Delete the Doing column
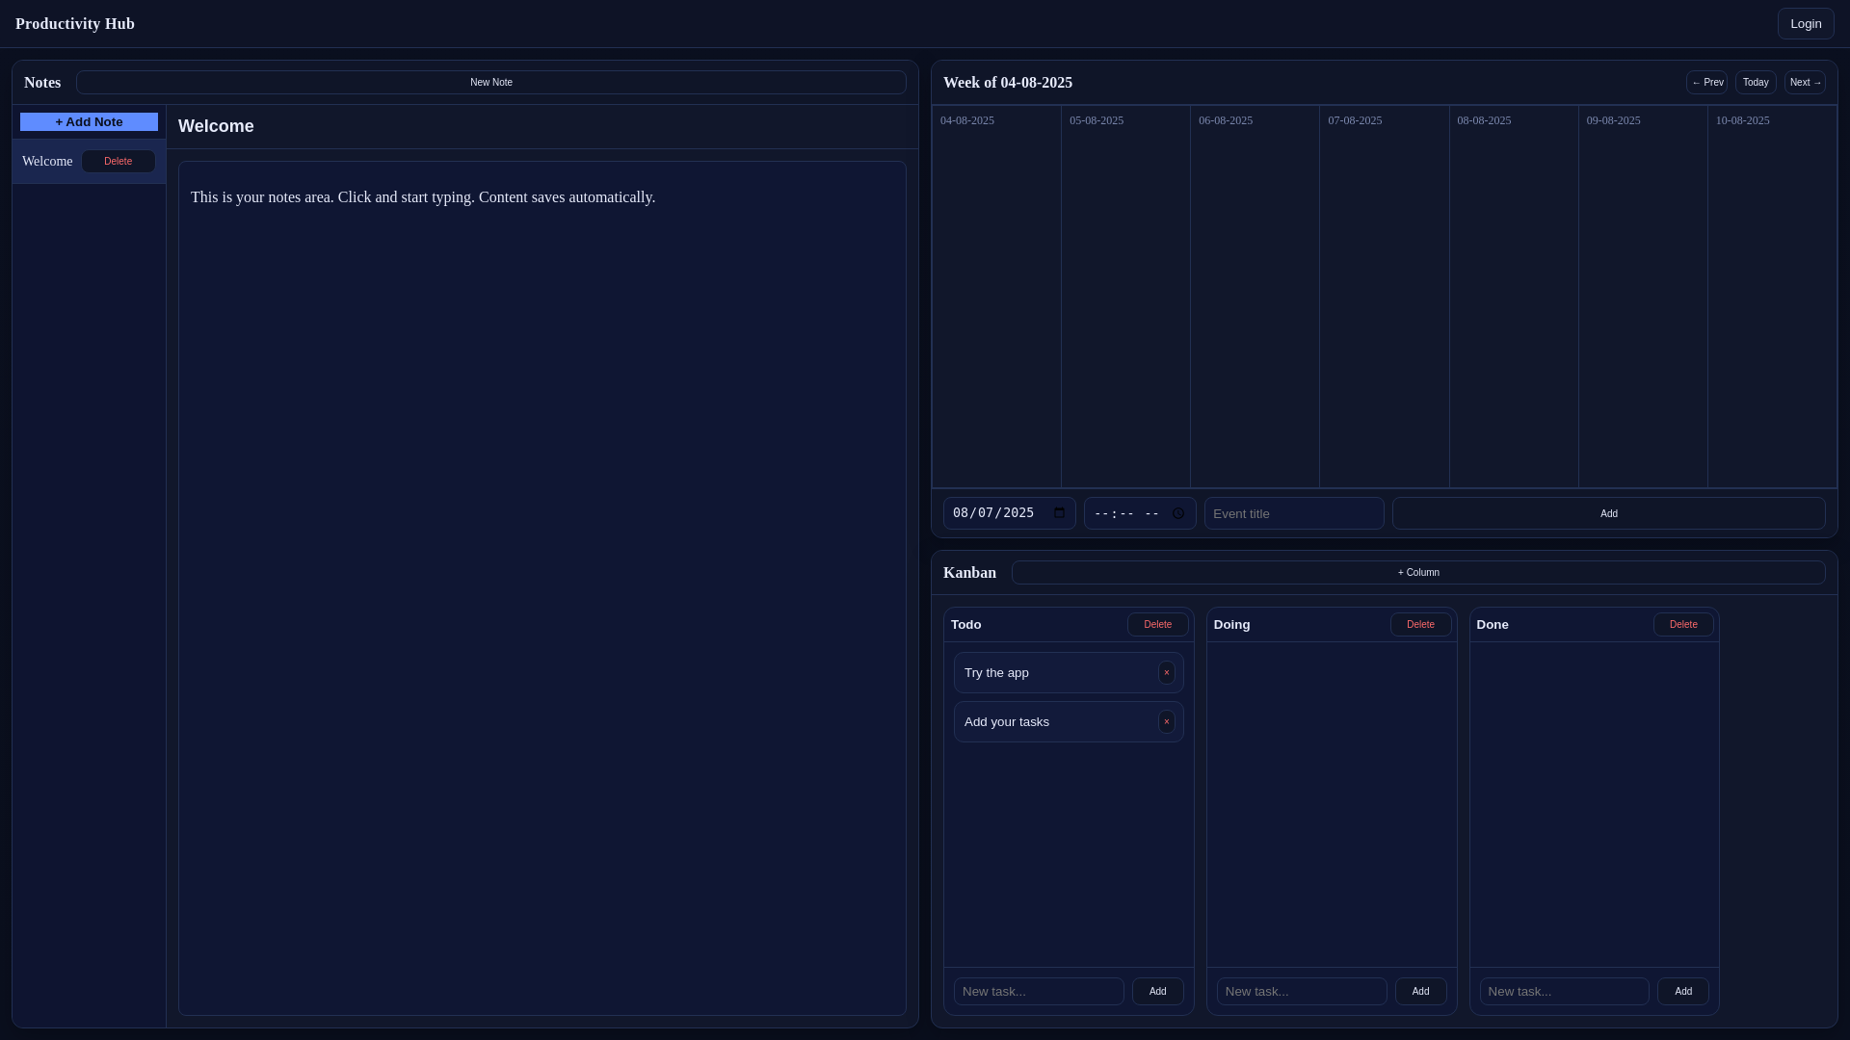1850x1040 pixels. coord(1421,625)
